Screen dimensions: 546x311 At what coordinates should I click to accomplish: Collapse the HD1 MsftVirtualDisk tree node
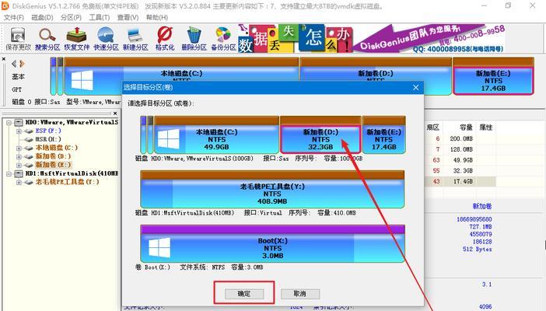(9, 173)
